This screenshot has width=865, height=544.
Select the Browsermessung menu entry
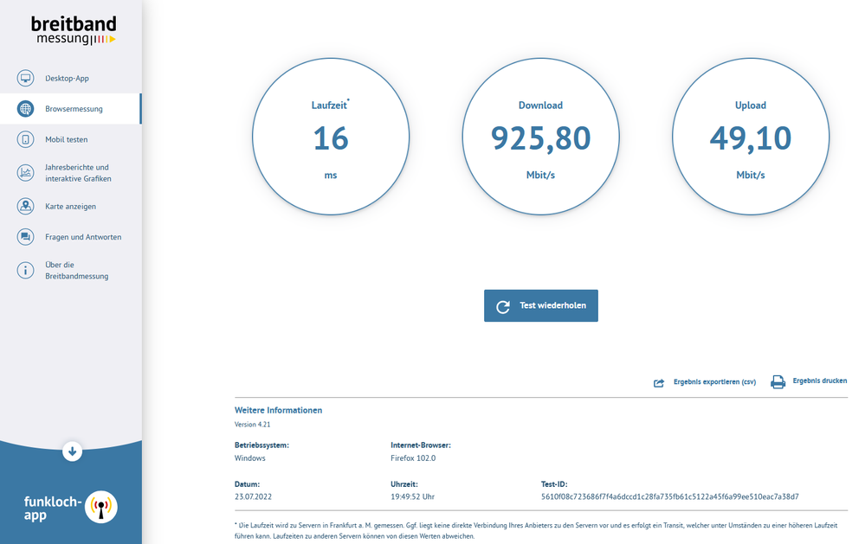point(71,109)
